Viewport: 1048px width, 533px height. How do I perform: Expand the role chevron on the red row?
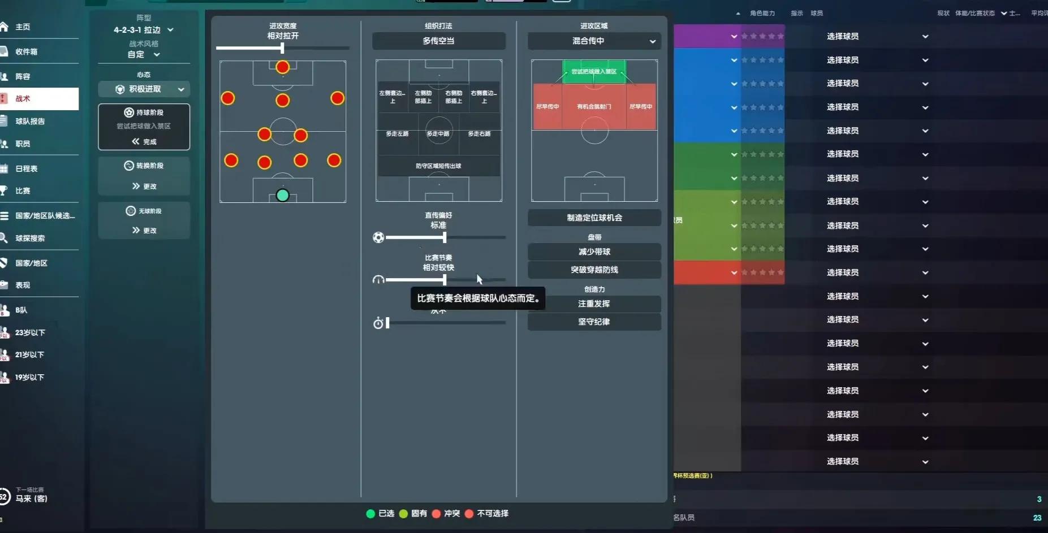click(734, 273)
